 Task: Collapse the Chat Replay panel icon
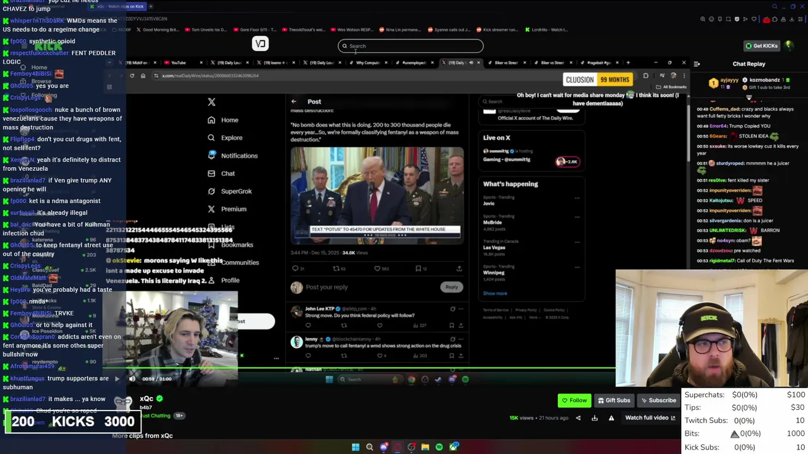point(697,64)
